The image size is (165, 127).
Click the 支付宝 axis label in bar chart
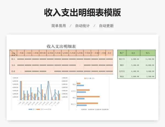[73, 91]
